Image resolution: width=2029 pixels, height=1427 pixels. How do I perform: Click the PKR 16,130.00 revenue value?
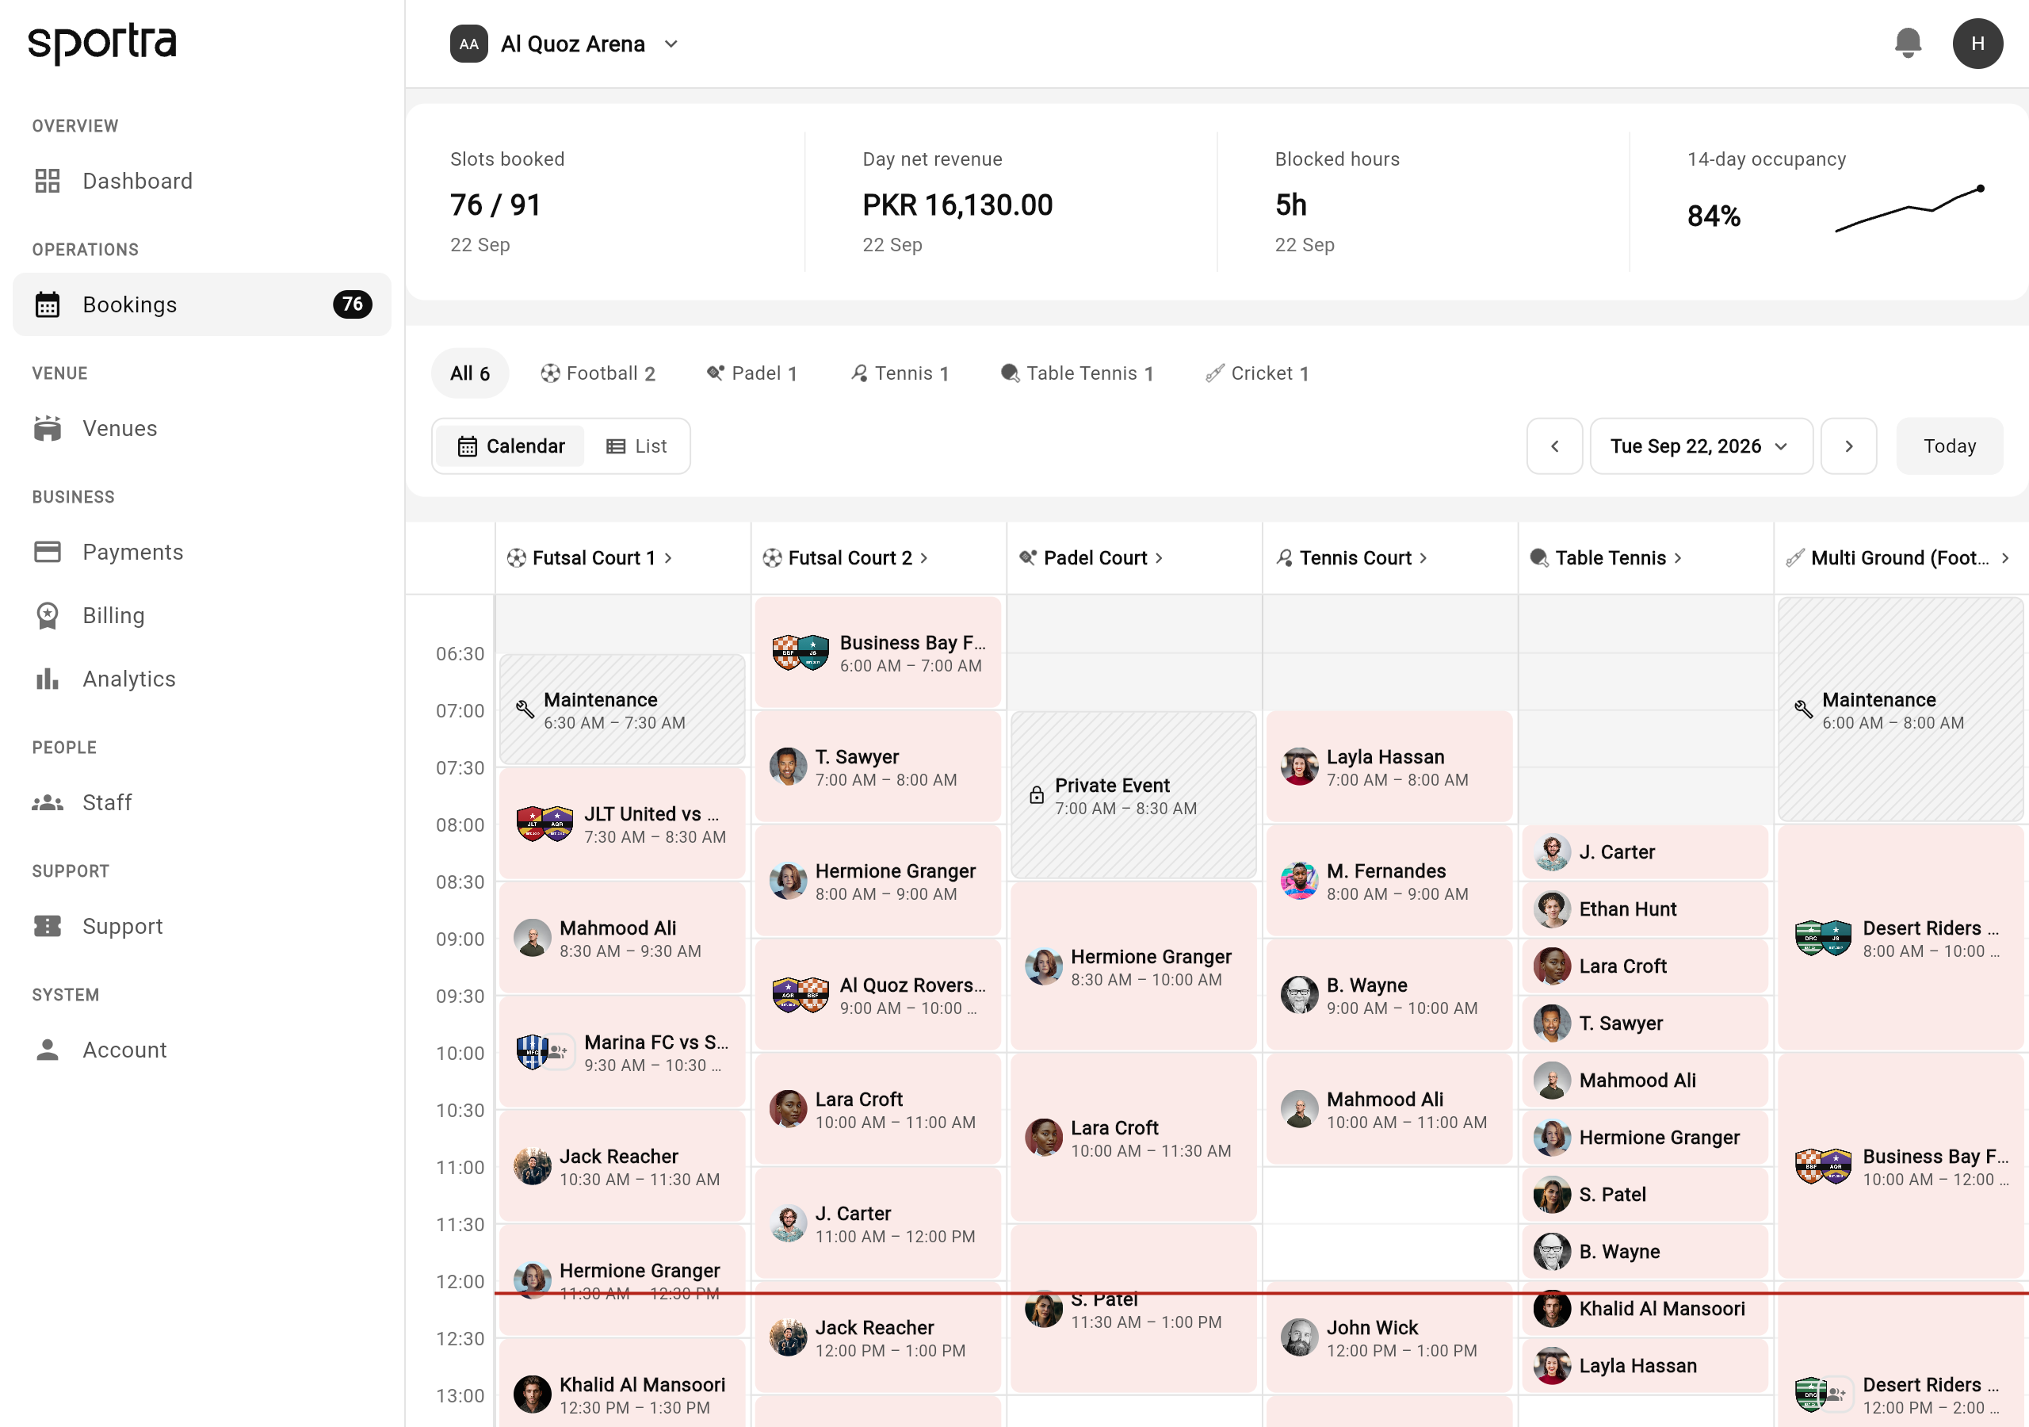pos(957,205)
